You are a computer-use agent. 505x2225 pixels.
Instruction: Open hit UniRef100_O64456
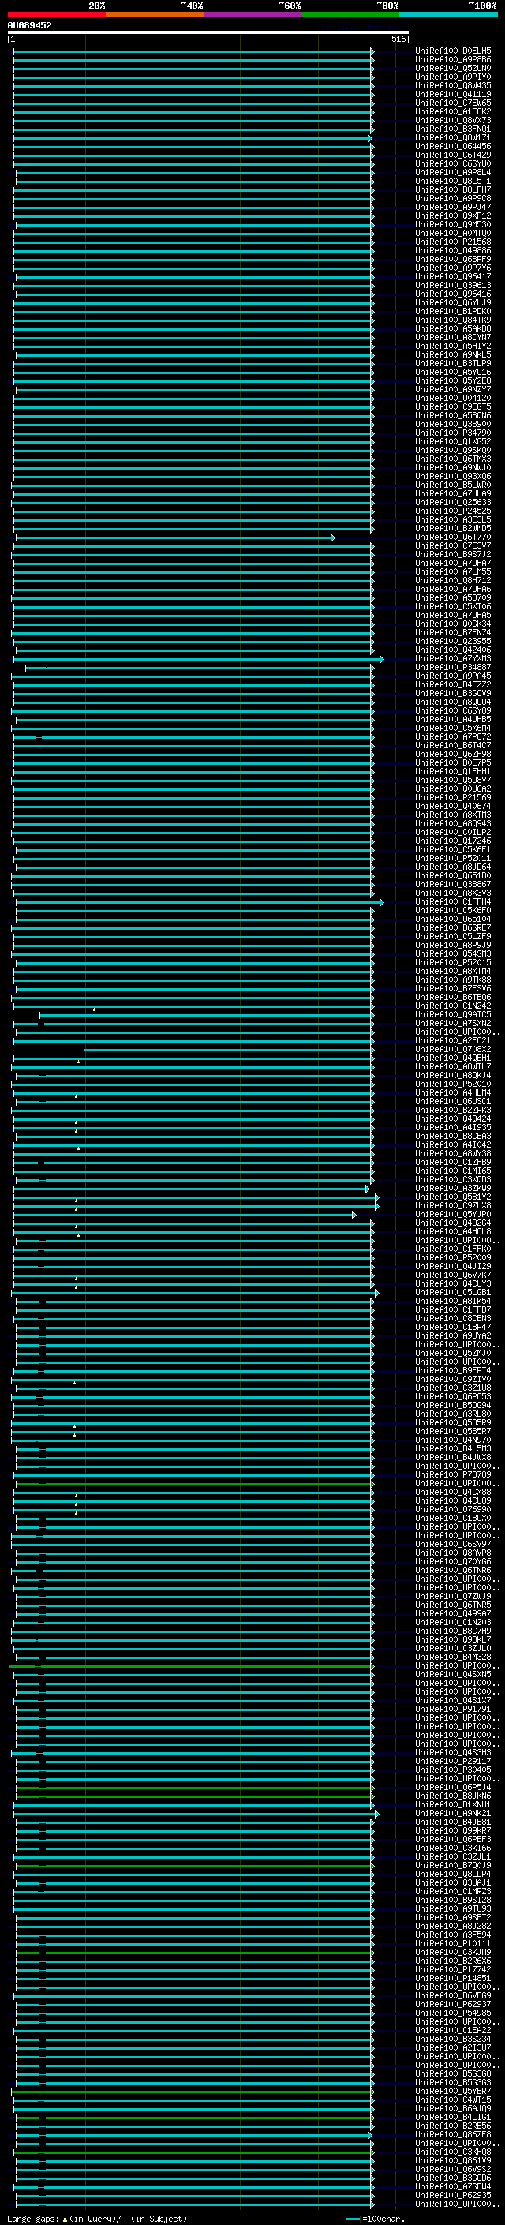[453, 147]
